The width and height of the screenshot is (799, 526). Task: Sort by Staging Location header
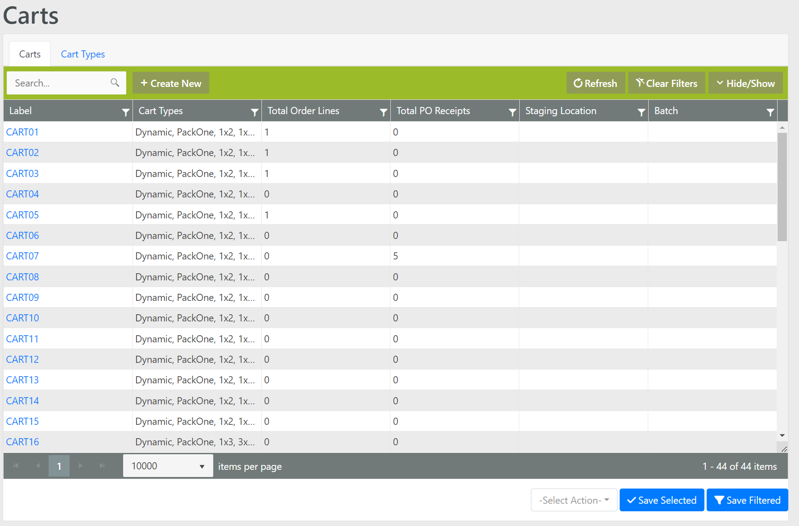point(561,111)
